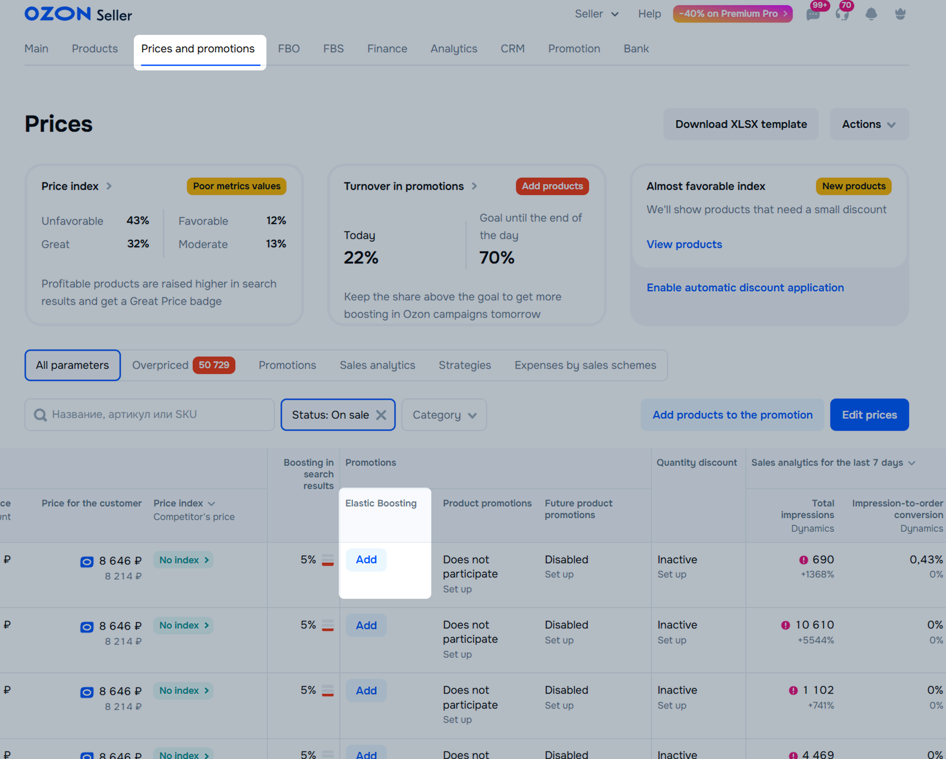Click the second row Add elastic boosting button
946x759 pixels.
point(366,625)
